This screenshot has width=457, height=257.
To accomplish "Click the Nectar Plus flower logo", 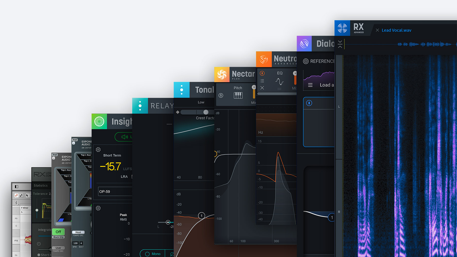I will pos(222,75).
